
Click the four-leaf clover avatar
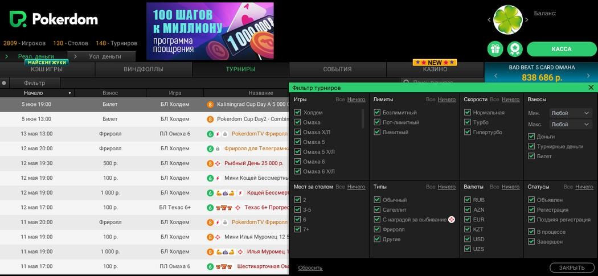507,20
